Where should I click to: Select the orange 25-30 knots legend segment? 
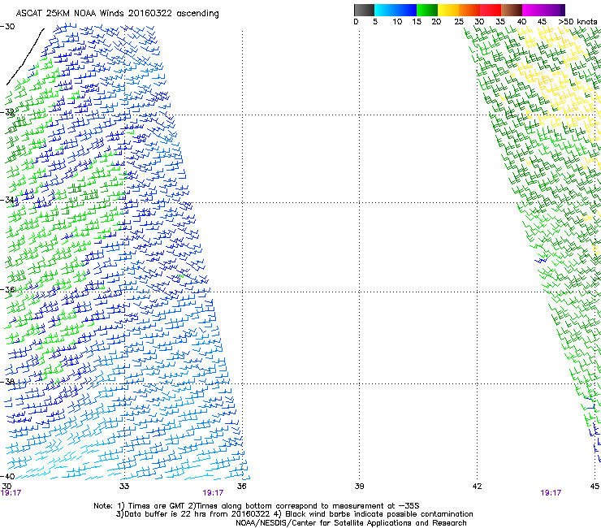[x=469, y=10]
